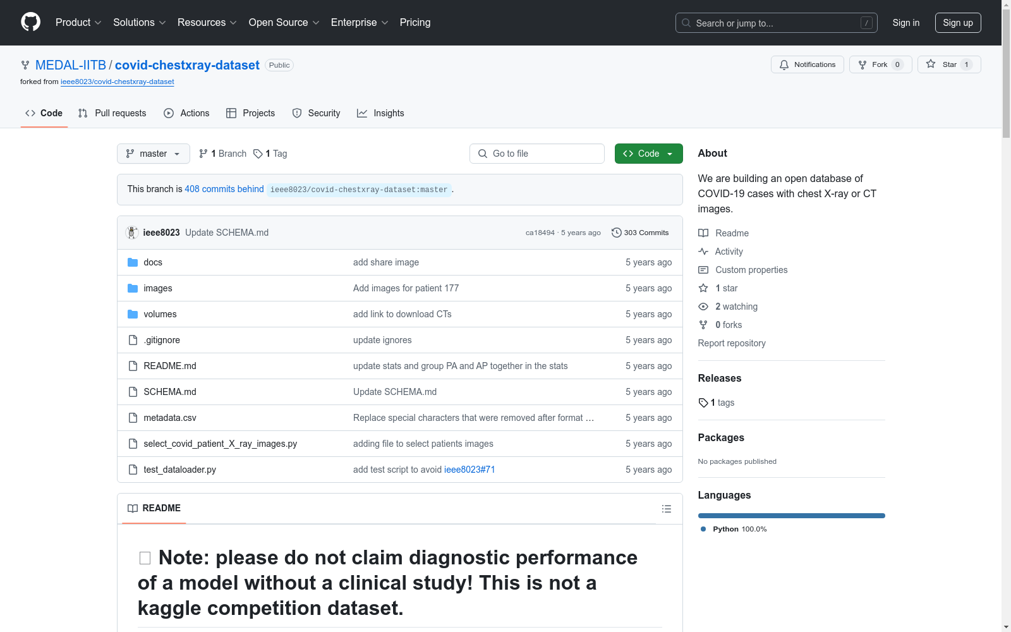The image size is (1011, 632).
Task: Click the fork icon beside '0 forks'
Action: coord(703,325)
